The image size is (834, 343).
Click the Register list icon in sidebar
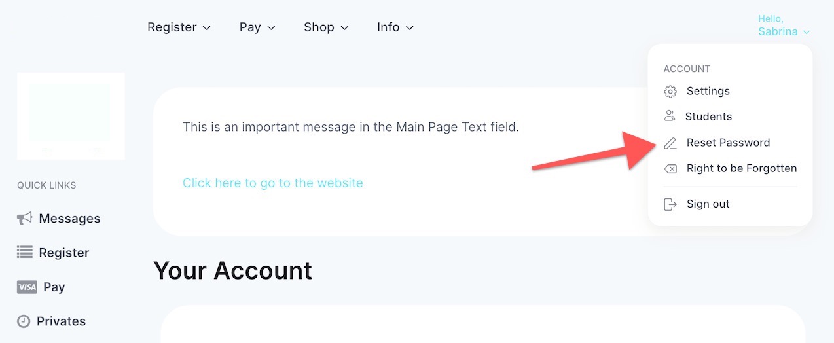coord(24,253)
